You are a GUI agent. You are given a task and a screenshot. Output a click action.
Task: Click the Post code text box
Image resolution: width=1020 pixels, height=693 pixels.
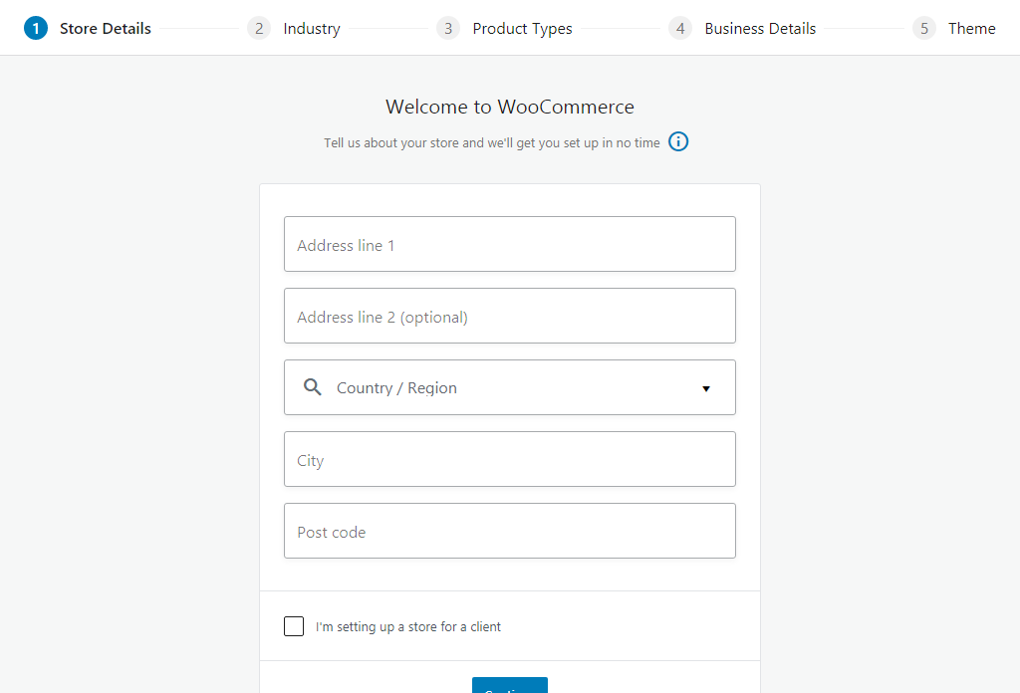(509, 532)
